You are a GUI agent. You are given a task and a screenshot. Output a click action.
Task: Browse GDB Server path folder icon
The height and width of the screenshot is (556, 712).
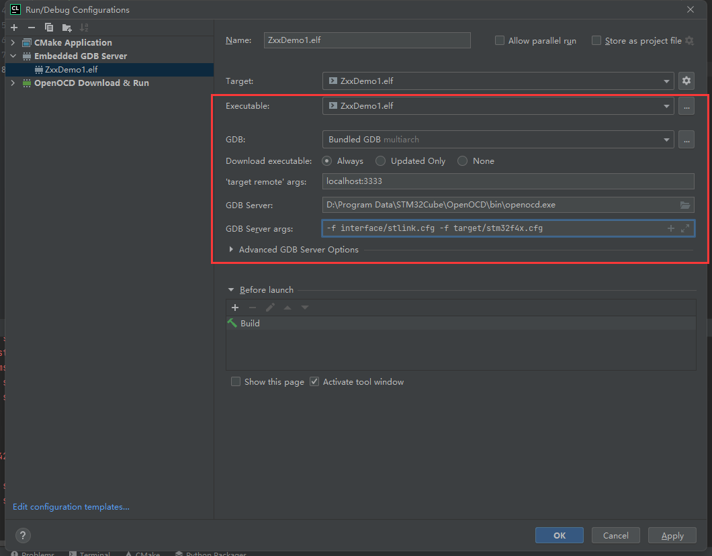pyautogui.click(x=684, y=205)
